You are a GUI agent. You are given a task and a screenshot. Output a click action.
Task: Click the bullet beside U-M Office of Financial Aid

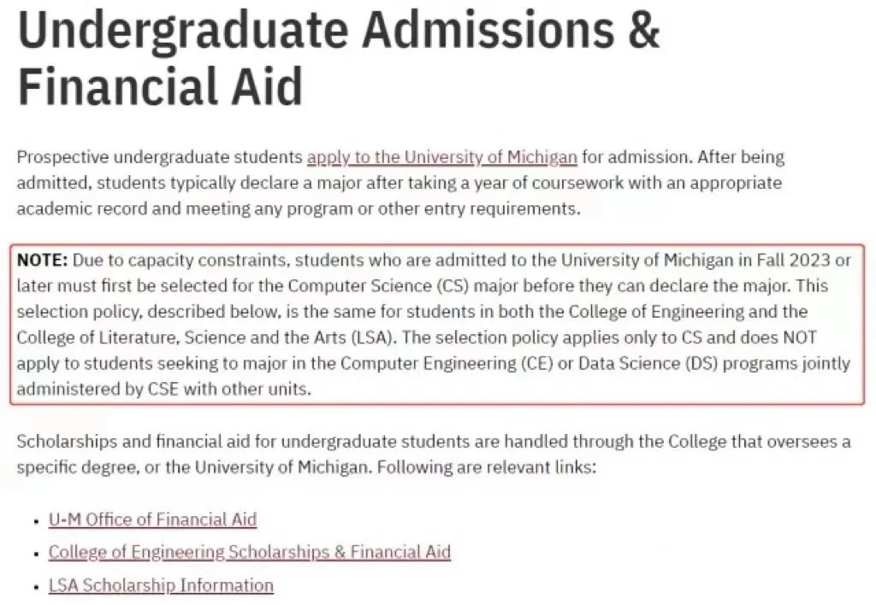(x=36, y=522)
